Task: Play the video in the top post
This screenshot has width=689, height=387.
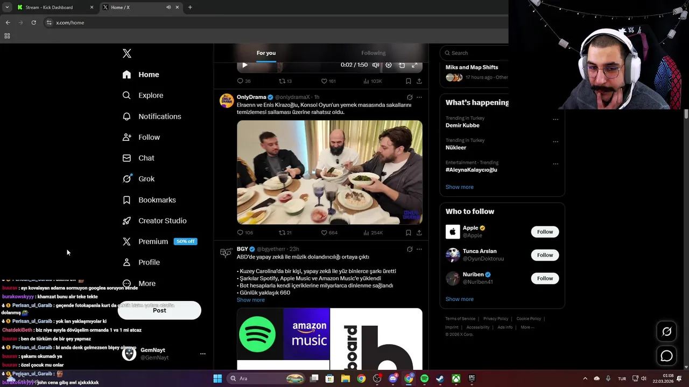Action: [245, 65]
